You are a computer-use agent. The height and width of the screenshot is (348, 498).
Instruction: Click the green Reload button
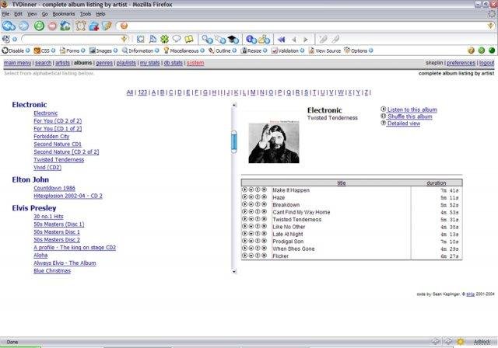coord(39,26)
